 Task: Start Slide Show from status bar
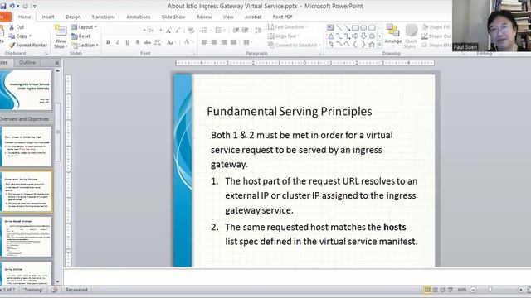tap(450, 290)
